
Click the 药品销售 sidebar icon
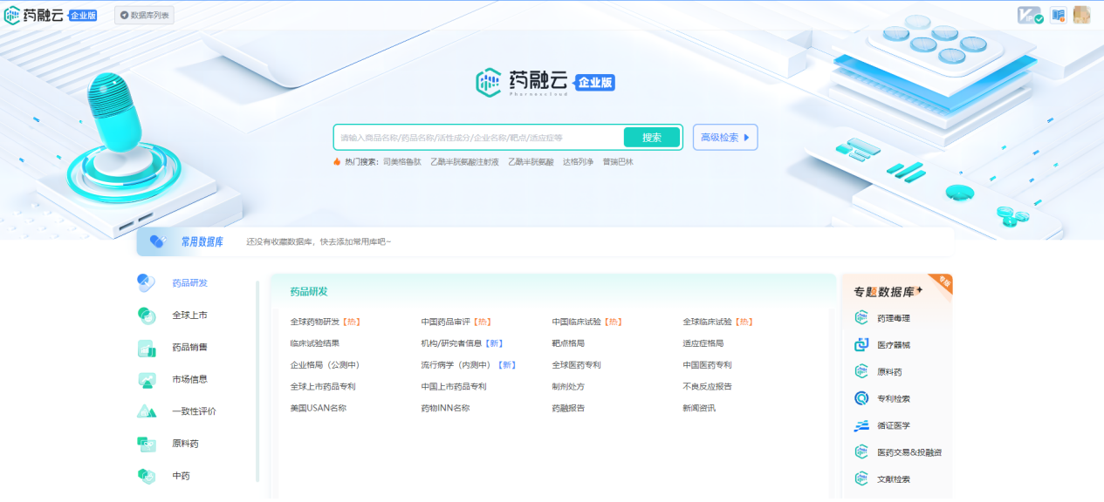click(x=147, y=348)
